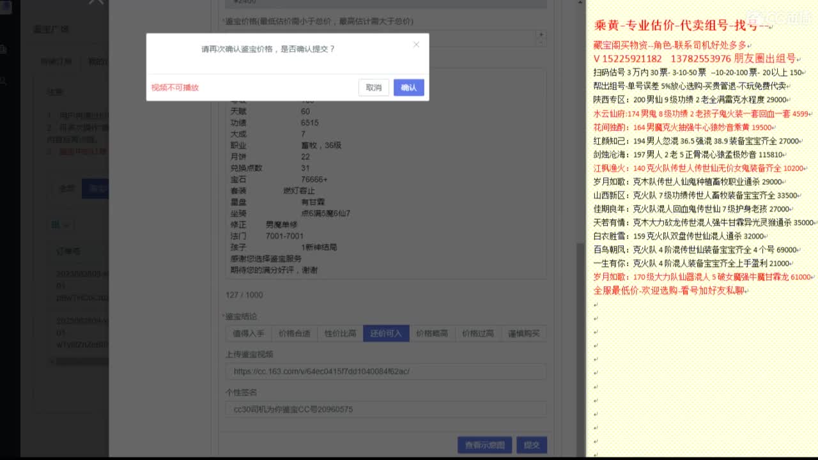
Task: Select 价格略高 as the appraisal conclusion
Action: 432,333
